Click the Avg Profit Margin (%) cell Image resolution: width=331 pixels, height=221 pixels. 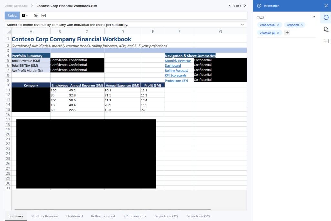(x=31, y=71)
